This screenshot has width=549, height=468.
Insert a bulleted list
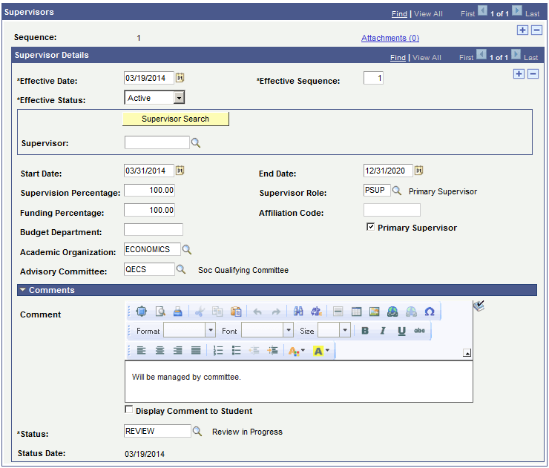[x=237, y=350]
